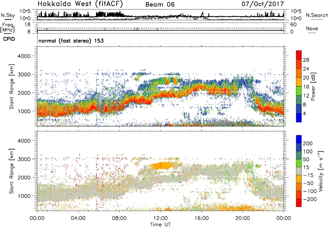The image size is (328, 227).
Task: Click the orange velocity patch near 12:00
Action: pyautogui.click(x=162, y=166)
